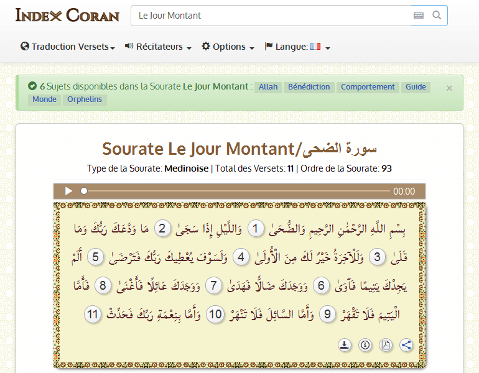Select the Comportement subject tag
The image size is (479, 373).
(368, 87)
